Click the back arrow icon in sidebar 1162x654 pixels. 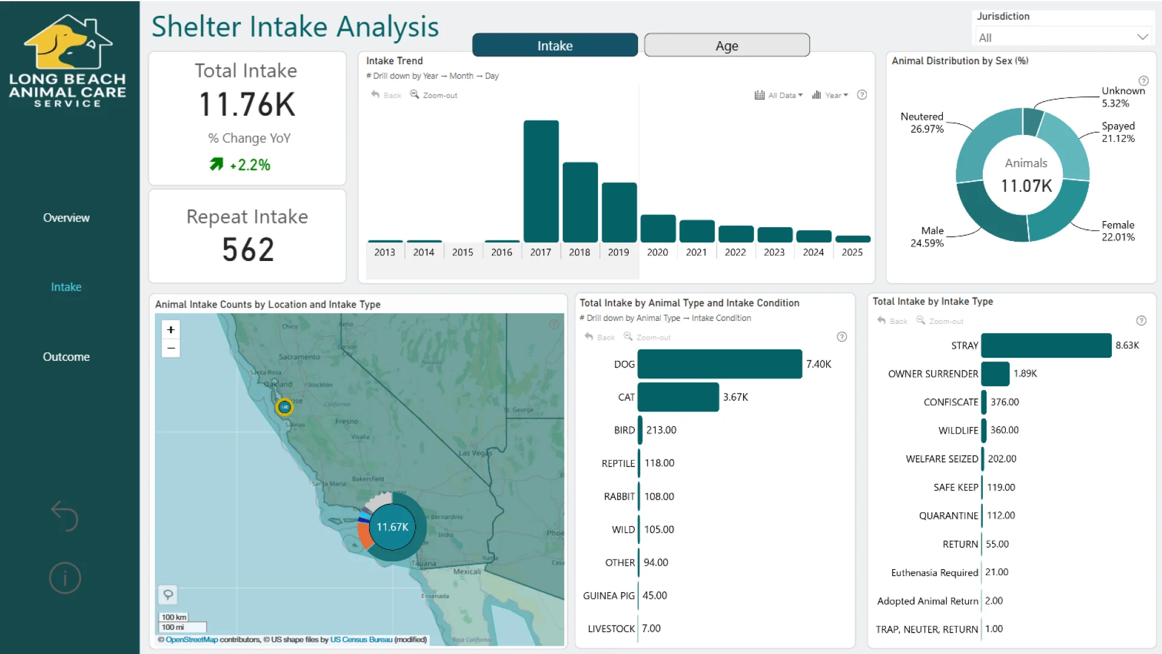click(x=65, y=516)
